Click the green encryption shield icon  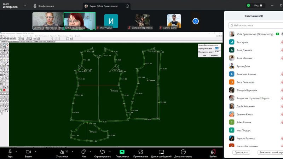tap(248, 6)
